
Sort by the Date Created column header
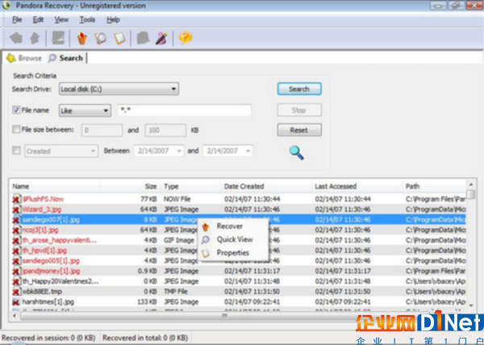[266, 186]
